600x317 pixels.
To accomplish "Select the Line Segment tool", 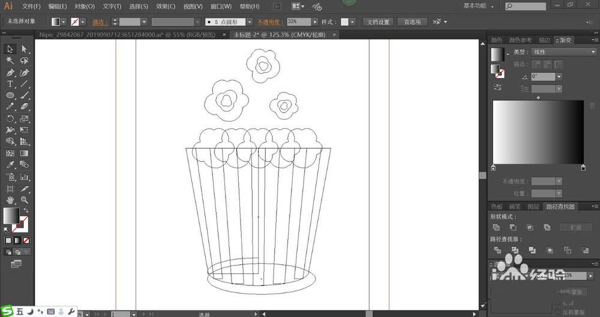I will pyautogui.click(x=24, y=84).
